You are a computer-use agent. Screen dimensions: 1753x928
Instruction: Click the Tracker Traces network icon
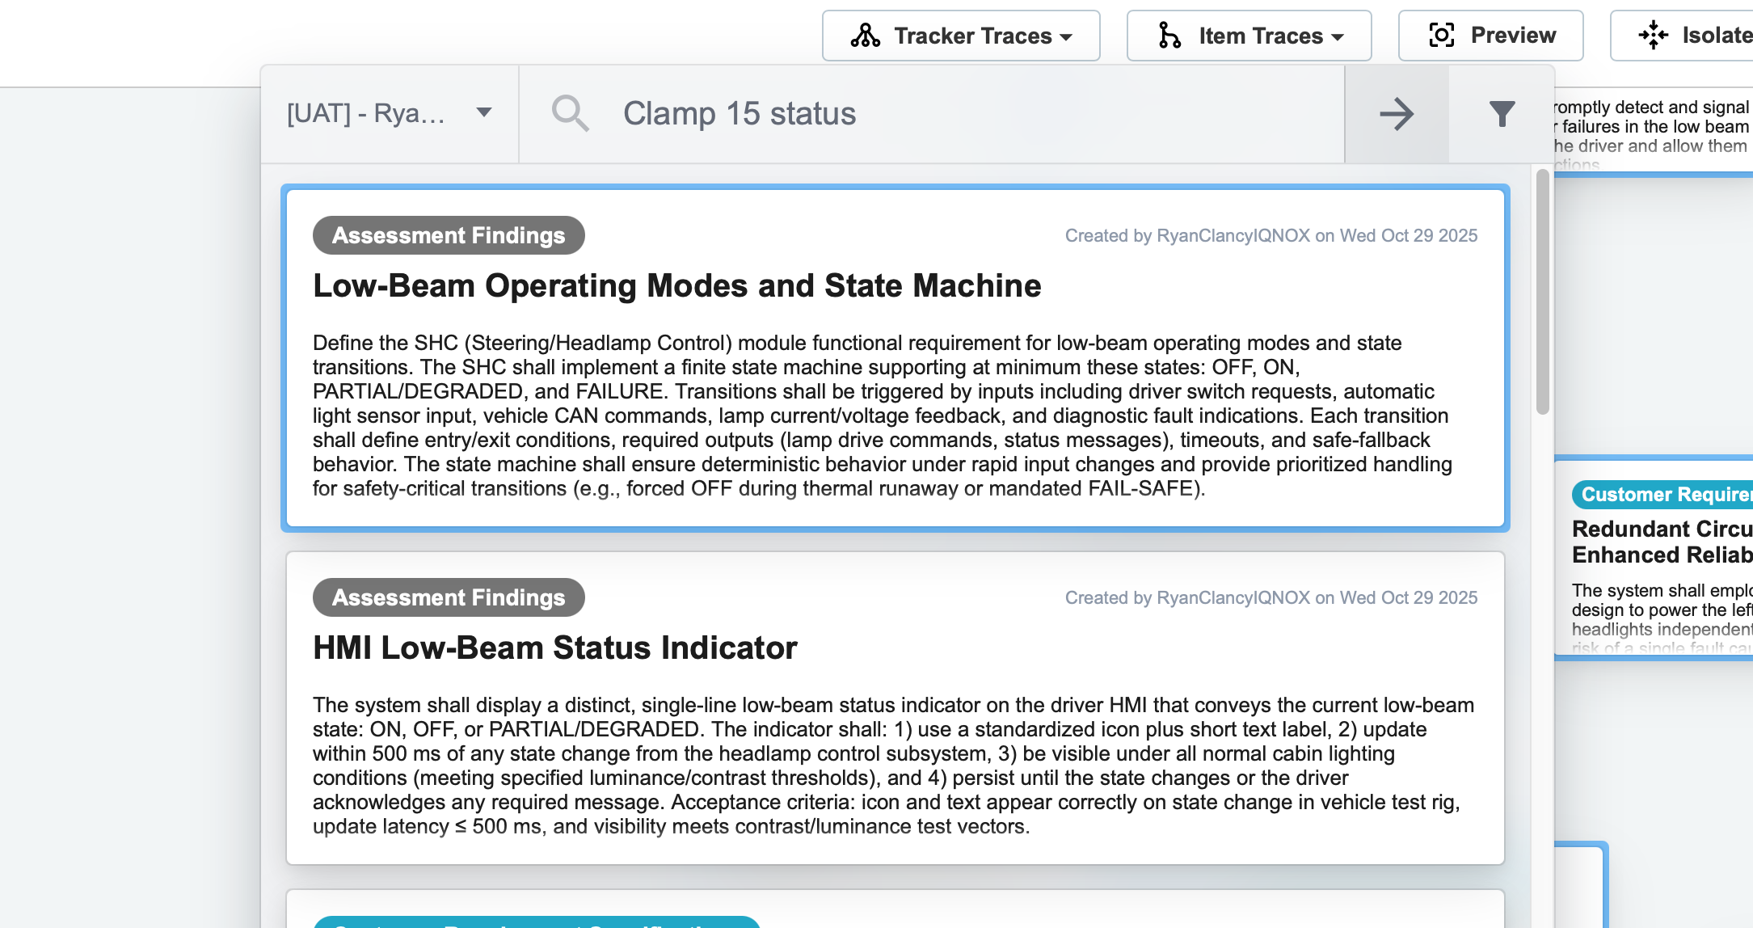(x=865, y=36)
